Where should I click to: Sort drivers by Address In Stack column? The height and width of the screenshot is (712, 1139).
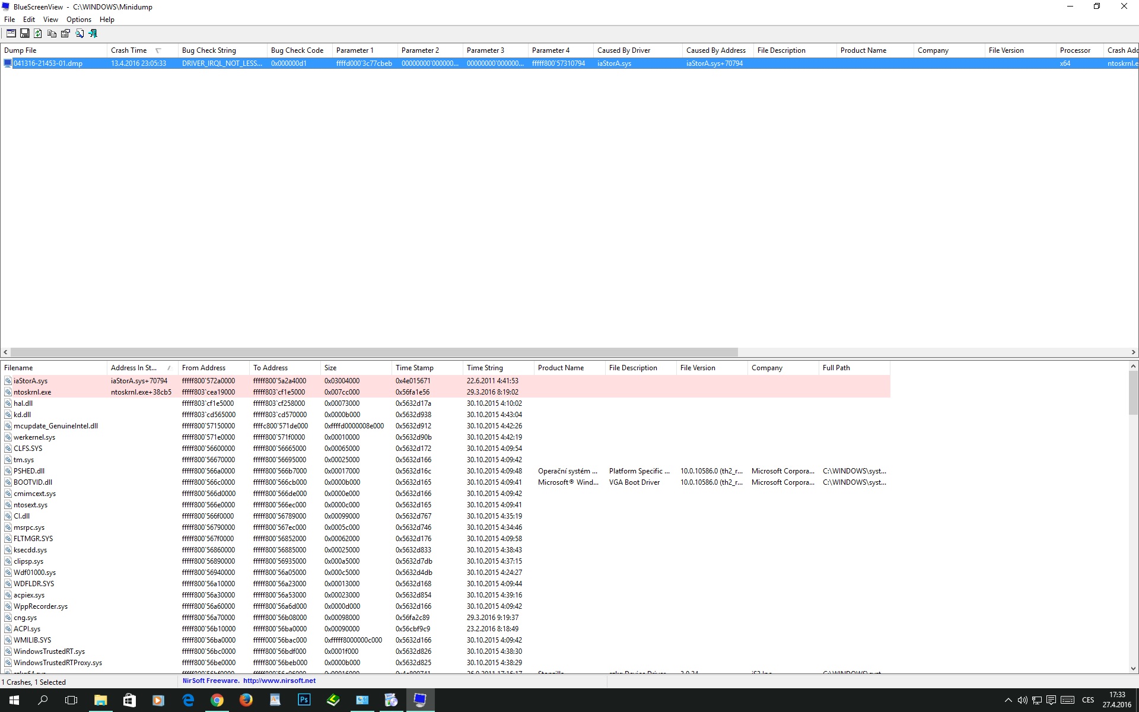point(133,368)
